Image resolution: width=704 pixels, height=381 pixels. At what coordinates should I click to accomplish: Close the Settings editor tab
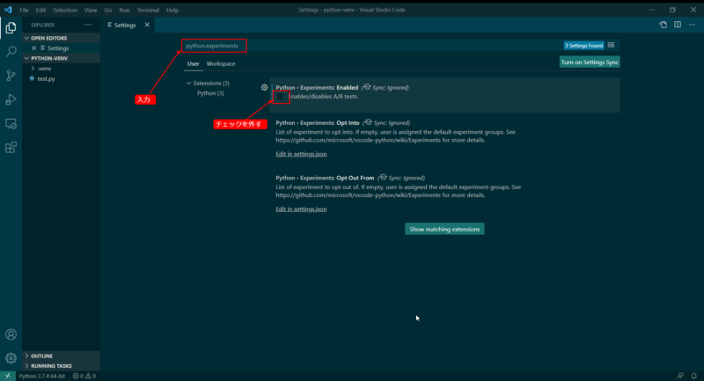(x=147, y=26)
